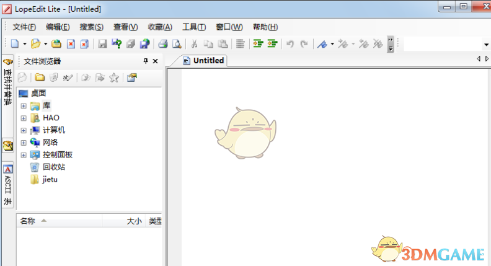Screen dimensions: 491x266
Task: Click the Copy icon in toolbar
Action: 208,44
